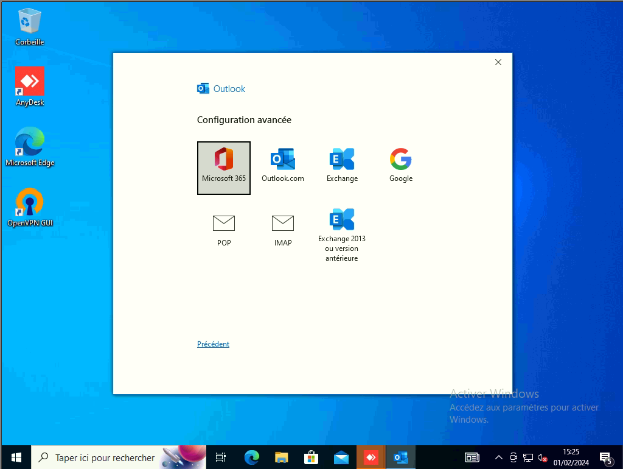The height and width of the screenshot is (469, 623).
Task: Open Task View in the taskbar
Action: [x=220, y=457]
